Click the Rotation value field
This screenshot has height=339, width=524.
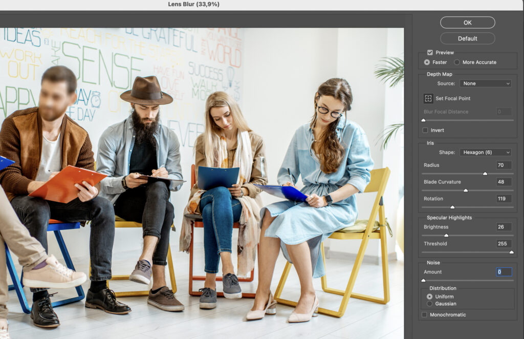pyautogui.click(x=504, y=199)
